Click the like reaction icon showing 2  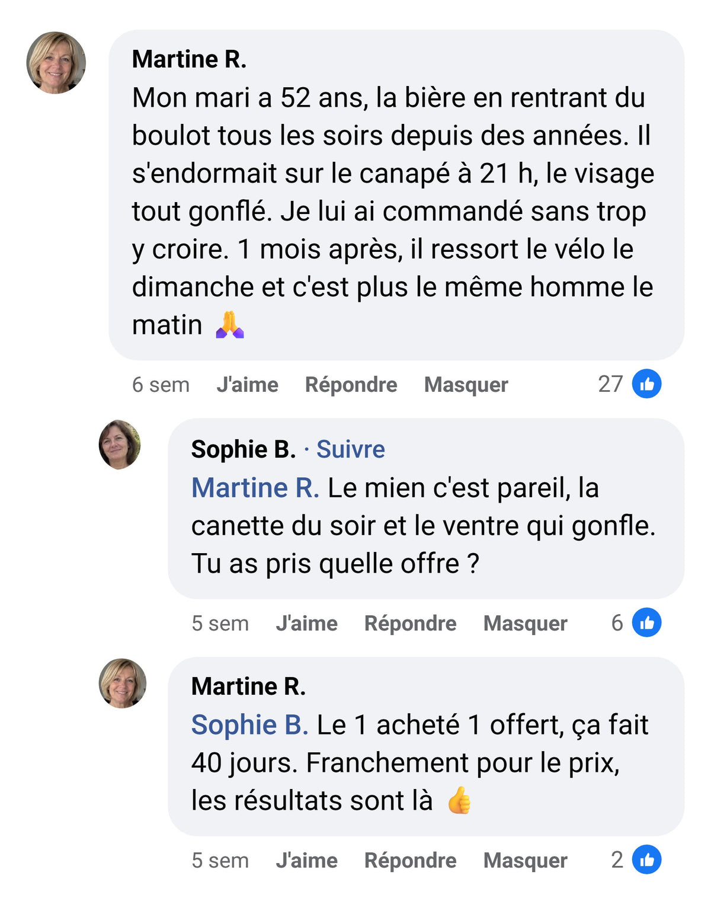[x=646, y=860]
